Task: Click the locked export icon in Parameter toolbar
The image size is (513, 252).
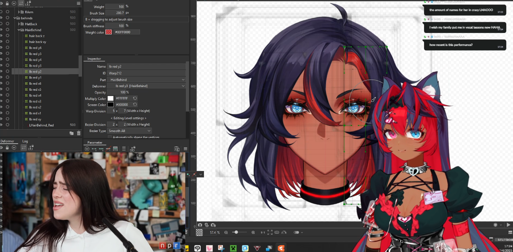Action: tap(133, 148)
